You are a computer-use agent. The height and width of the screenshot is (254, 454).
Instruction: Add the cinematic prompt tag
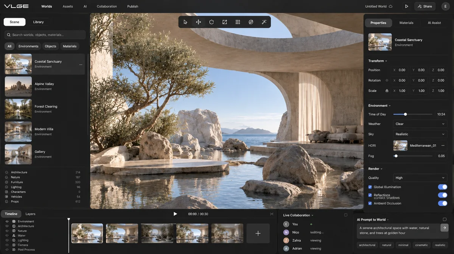(421, 245)
